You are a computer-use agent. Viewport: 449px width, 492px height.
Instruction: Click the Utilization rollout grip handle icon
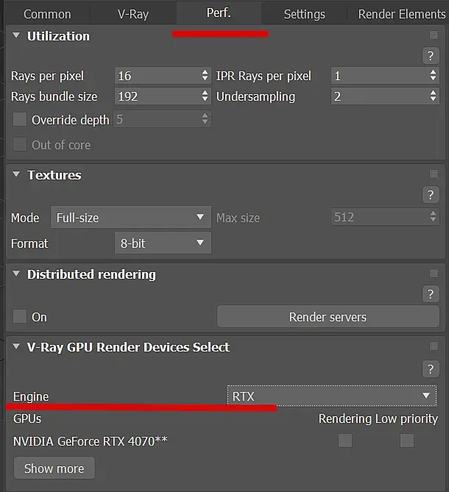pyautogui.click(x=434, y=35)
